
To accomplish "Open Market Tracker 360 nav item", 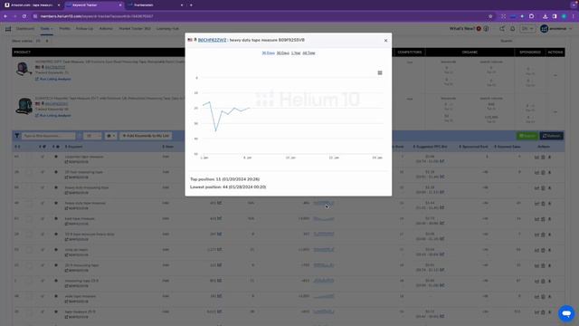I will coord(135,29).
